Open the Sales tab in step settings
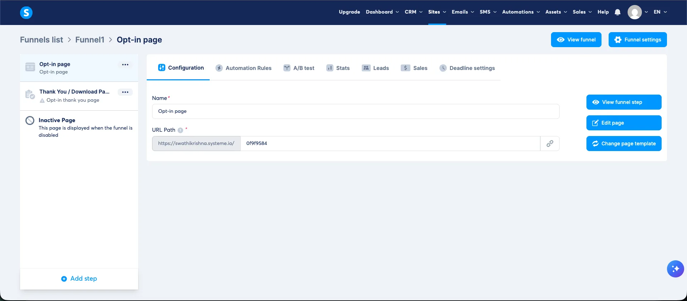687x301 pixels. click(414, 68)
